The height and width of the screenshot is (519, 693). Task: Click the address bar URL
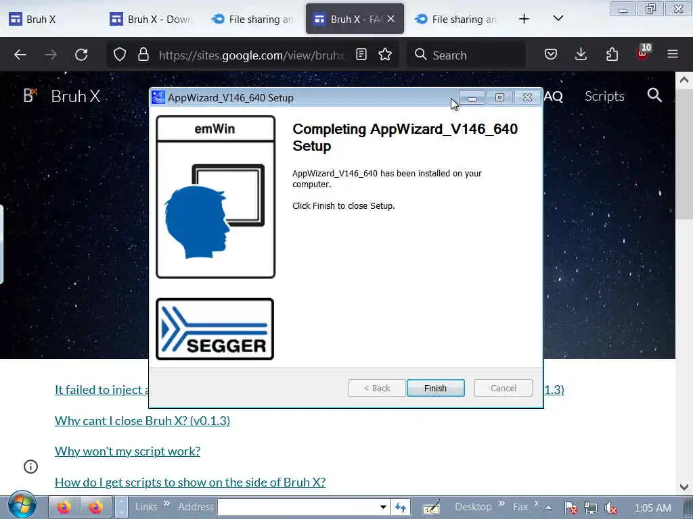252,55
